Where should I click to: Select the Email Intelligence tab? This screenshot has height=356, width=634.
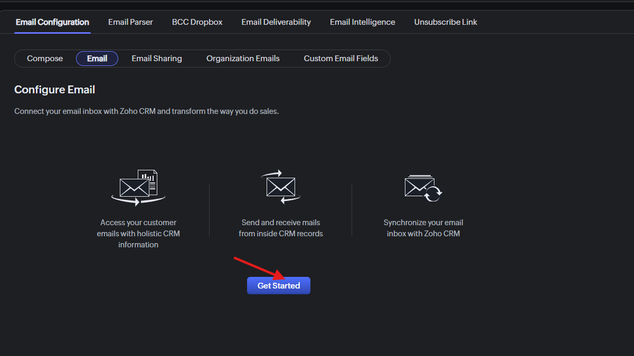coord(363,22)
